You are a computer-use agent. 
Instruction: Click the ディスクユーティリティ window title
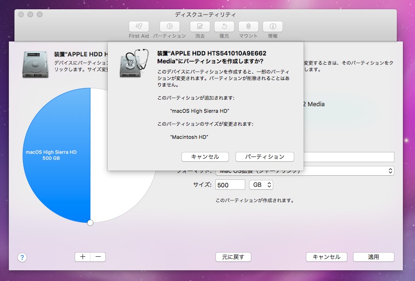(205, 14)
